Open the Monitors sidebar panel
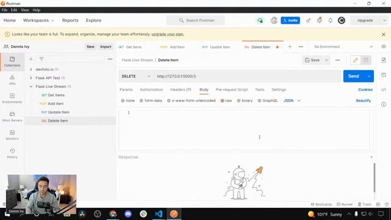Screen dimensions: 391x220 click(12, 135)
